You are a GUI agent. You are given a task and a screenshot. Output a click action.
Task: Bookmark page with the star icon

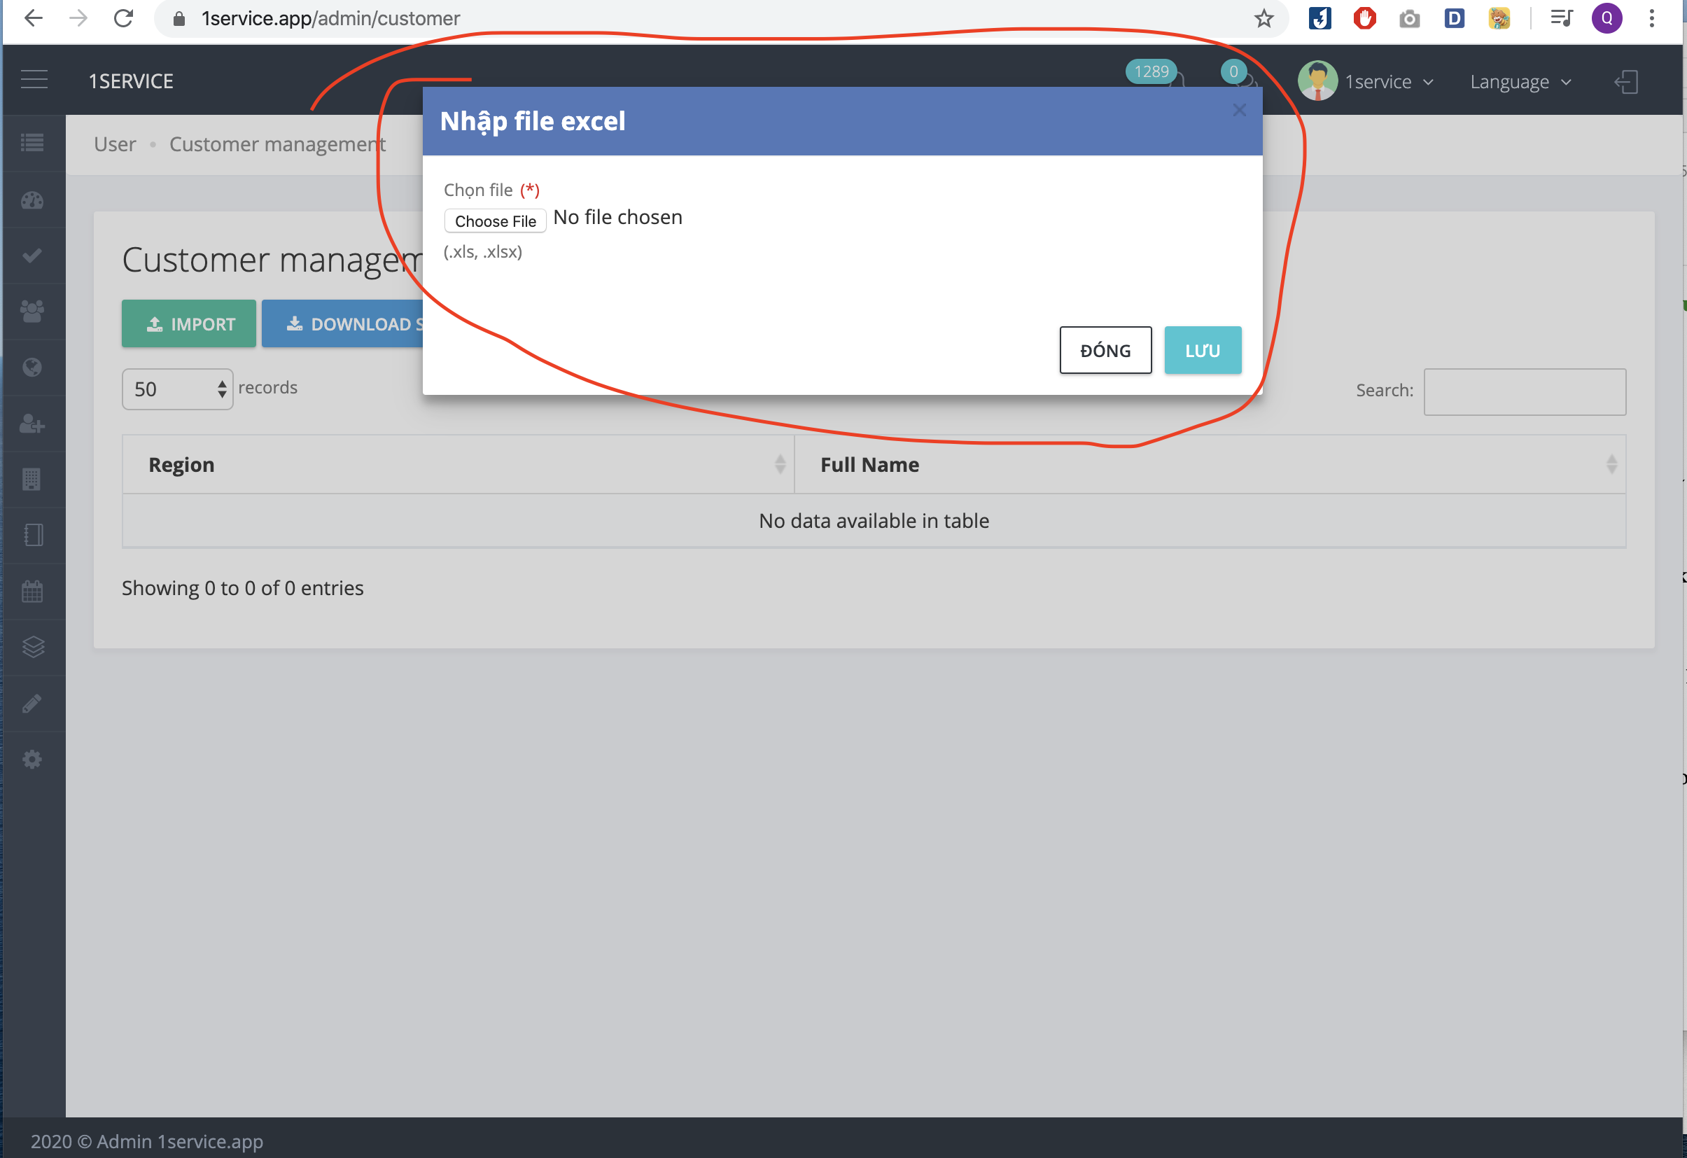[x=1263, y=18]
